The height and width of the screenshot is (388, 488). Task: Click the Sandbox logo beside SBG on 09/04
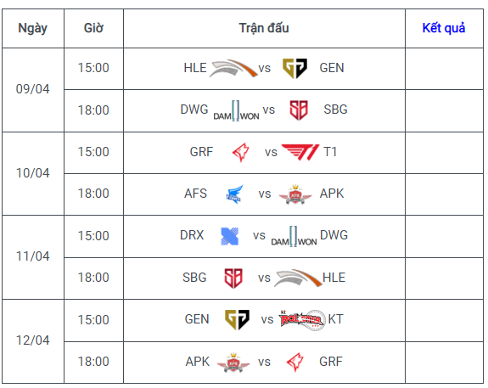point(299,110)
